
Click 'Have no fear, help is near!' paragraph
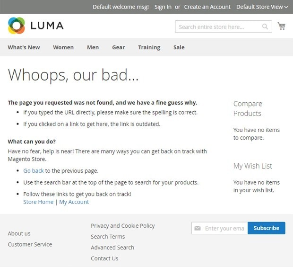pyautogui.click(x=107, y=155)
